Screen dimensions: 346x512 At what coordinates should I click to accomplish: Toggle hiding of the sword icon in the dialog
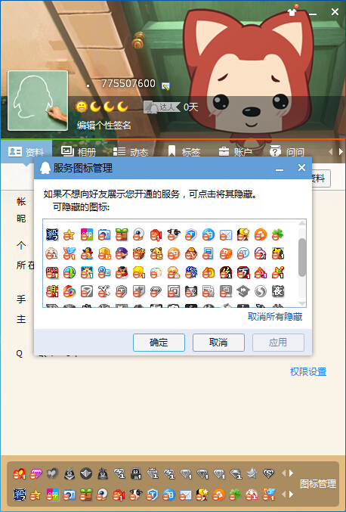click(x=277, y=272)
